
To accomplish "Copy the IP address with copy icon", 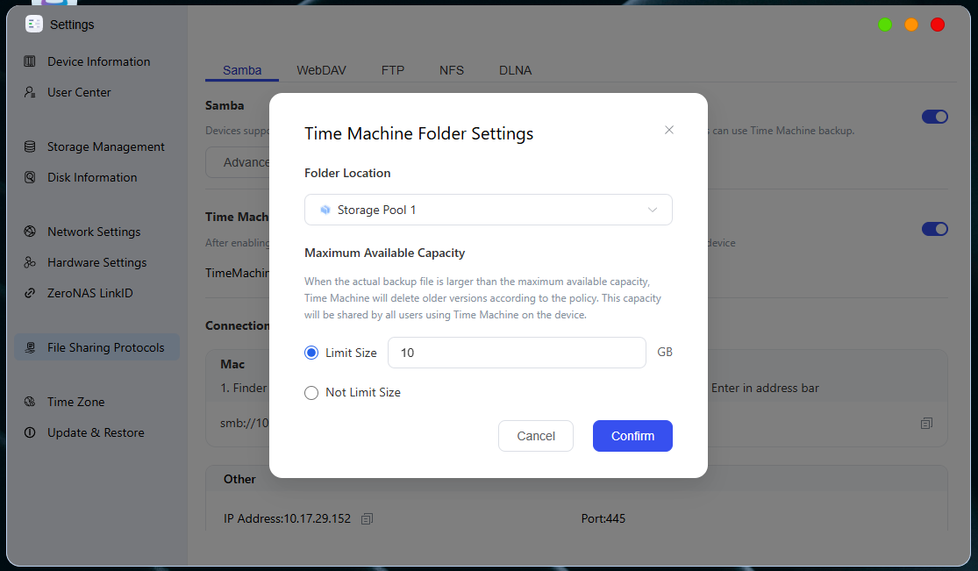I will [367, 518].
